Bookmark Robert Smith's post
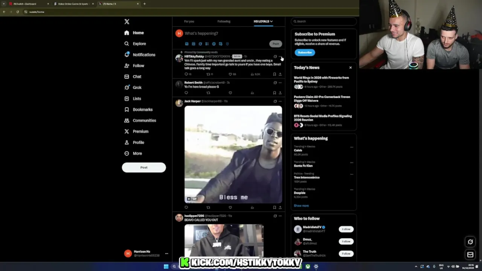This screenshot has height=271, width=482. coord(275,93)
